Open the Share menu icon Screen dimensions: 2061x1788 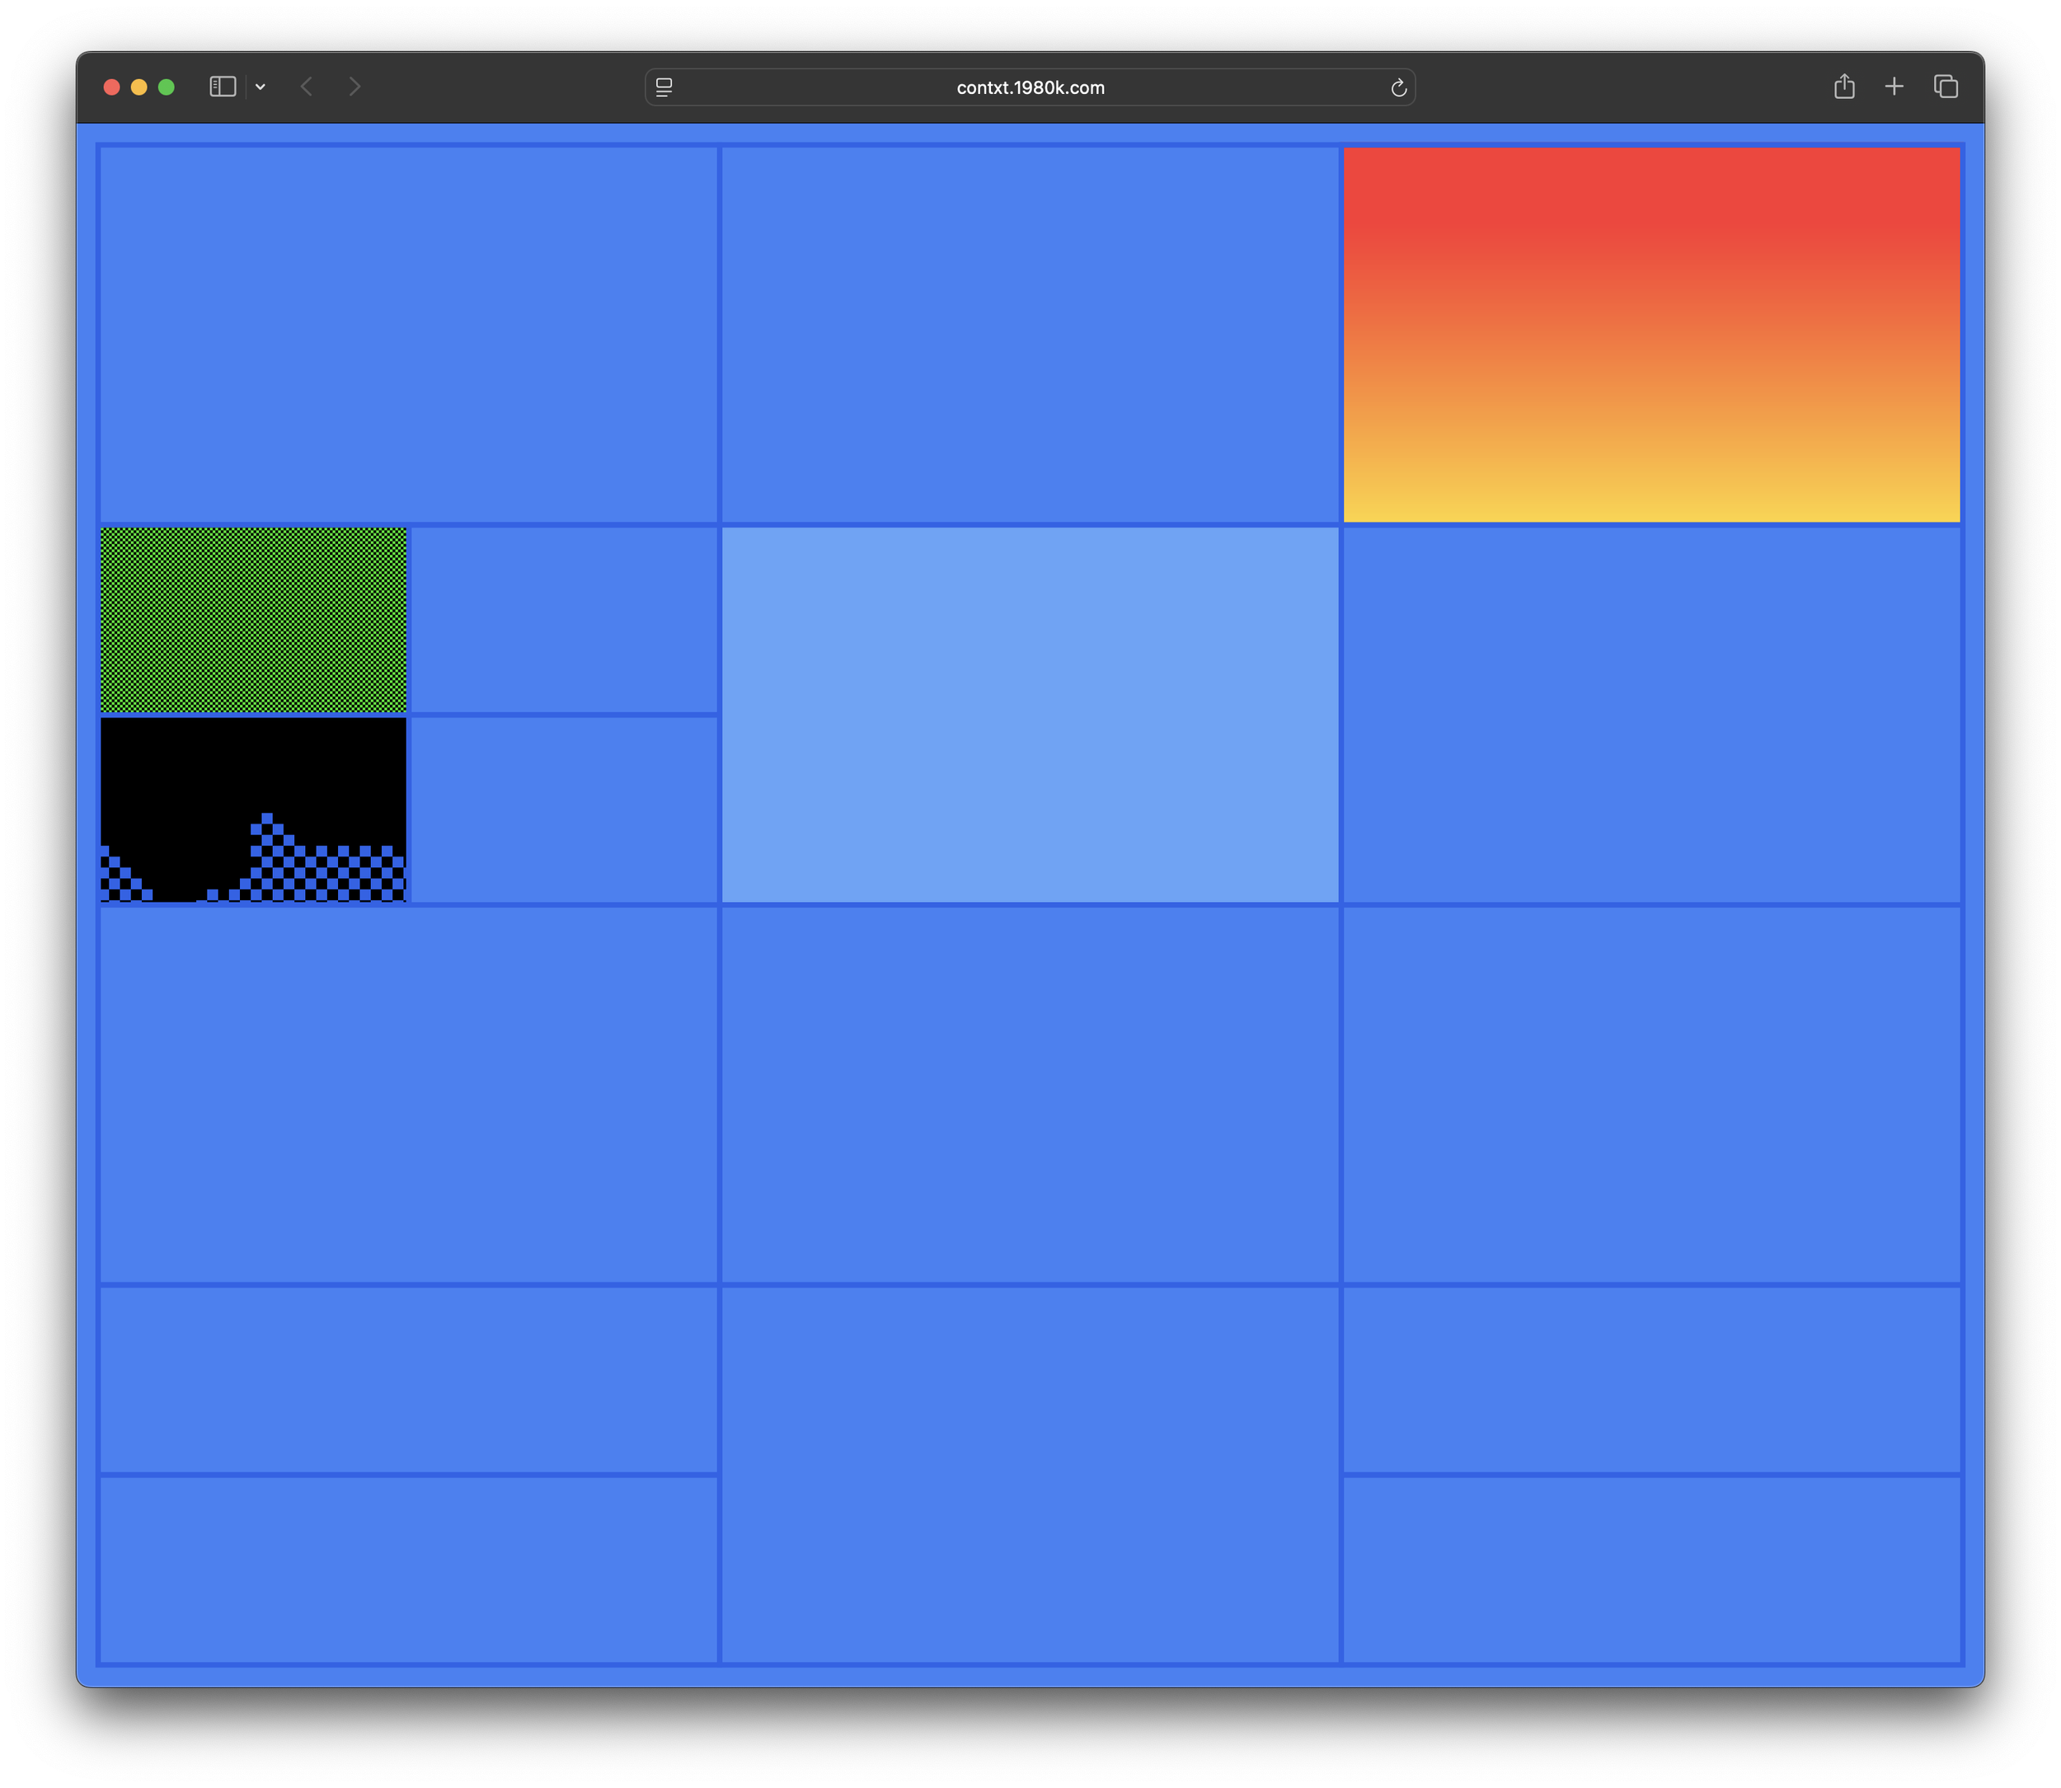[1843, 87]
